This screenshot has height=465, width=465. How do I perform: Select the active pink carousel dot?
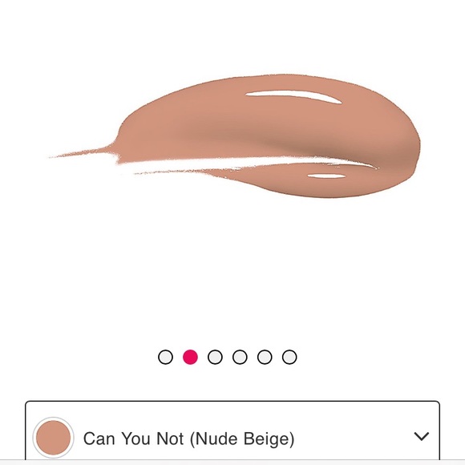[190, 357]
